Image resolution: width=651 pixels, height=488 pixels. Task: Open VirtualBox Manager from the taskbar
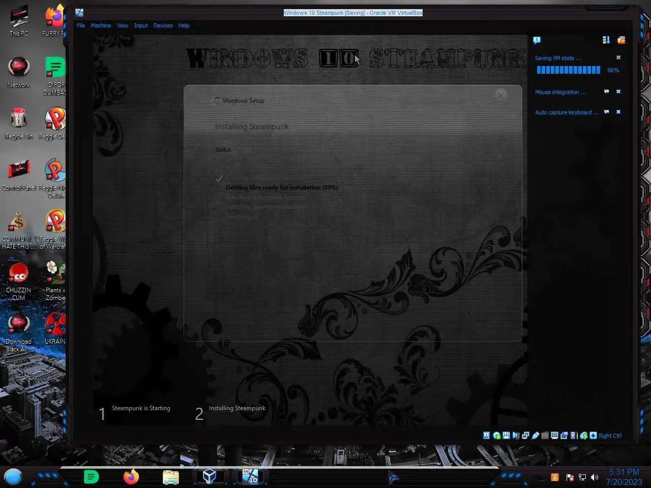pos(210,476)
